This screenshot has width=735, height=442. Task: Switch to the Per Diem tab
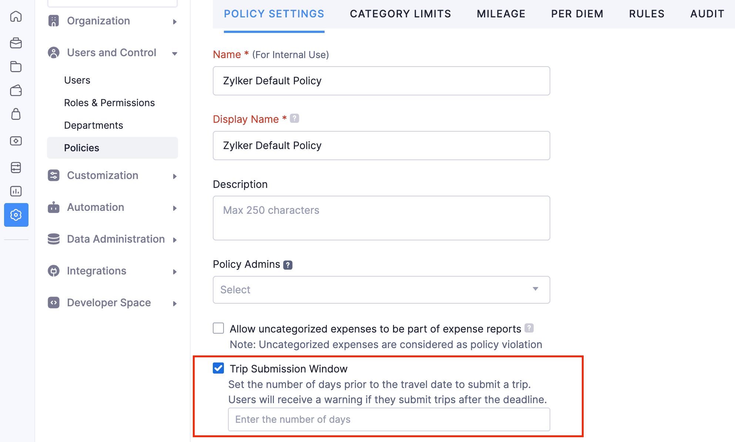point(577,14)
